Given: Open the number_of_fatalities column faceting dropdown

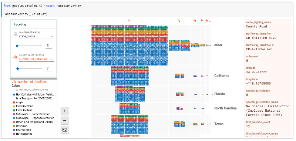Looking at the screenshot, I should pos(36,59).
